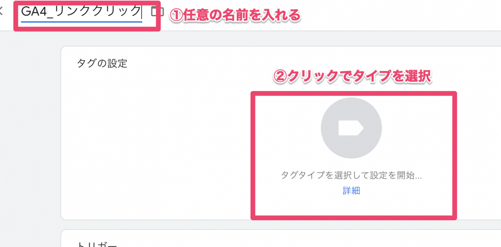Screen dimensions: 501x247
Task: Click the ①任意の名前を入れる annotation text
Action: tap(235, 15)
